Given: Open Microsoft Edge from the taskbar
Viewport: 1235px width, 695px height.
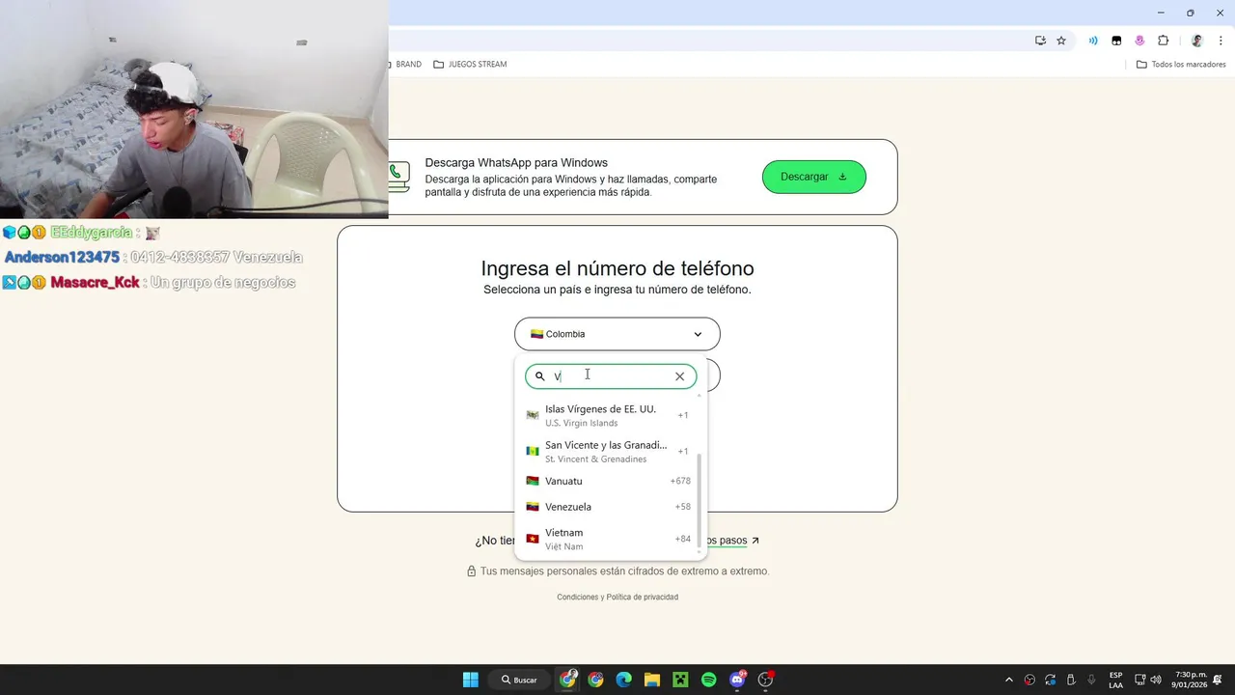Looking at the screenshot, I should coord(623,680).
